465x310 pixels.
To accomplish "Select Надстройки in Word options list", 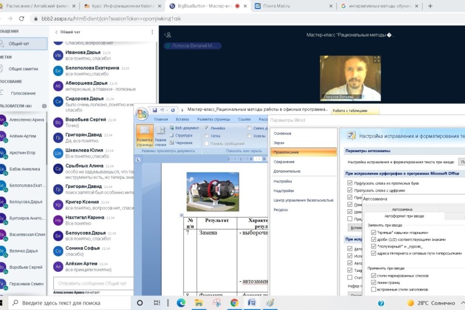I will click(304, 191).
